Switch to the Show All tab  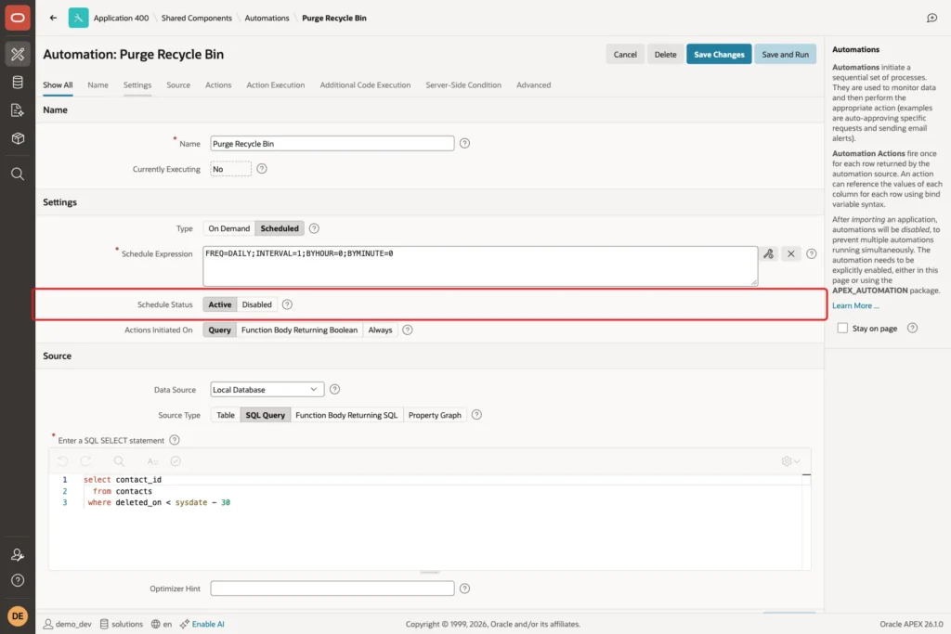pyautogui.click(x=58, y=84)
